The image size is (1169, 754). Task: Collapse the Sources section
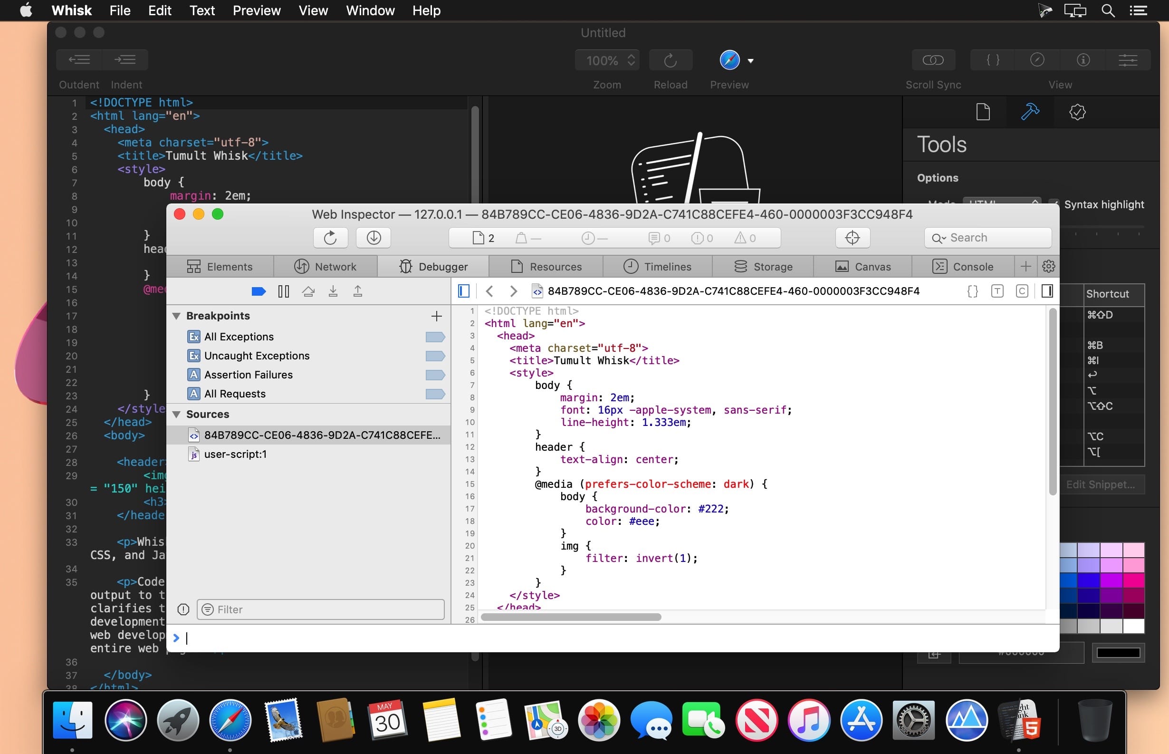177,415
